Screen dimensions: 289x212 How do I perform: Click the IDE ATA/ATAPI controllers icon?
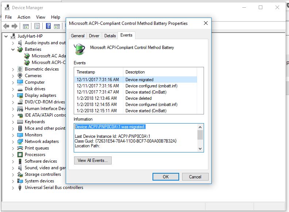pyautogui.click(x=20, y=116)
